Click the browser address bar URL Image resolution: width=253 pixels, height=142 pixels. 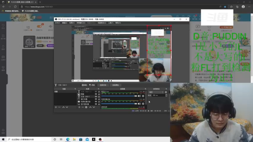[x=39, y=7]
